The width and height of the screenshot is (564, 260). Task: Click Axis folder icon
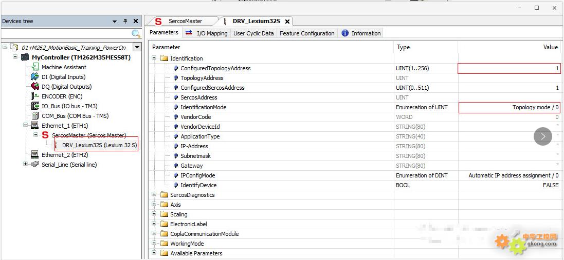165,205
